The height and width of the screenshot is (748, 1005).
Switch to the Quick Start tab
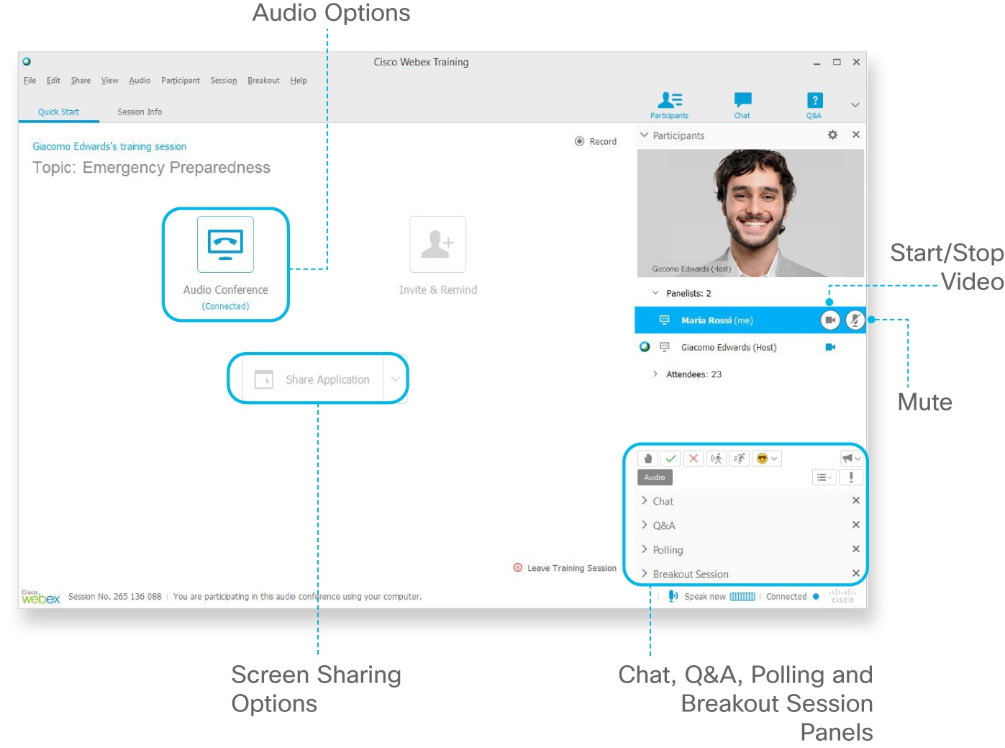tap(59, 112)
